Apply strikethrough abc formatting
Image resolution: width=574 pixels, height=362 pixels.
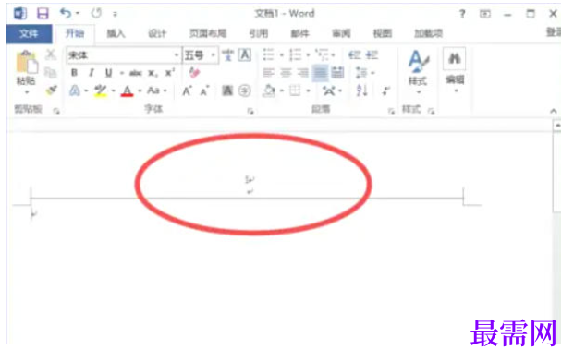coord(136,73)
